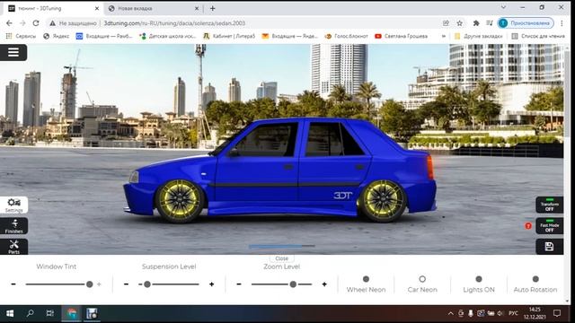The image size is (575, 323).
Task: Open the Windows Start menu
Action: [x=10, y=313]
